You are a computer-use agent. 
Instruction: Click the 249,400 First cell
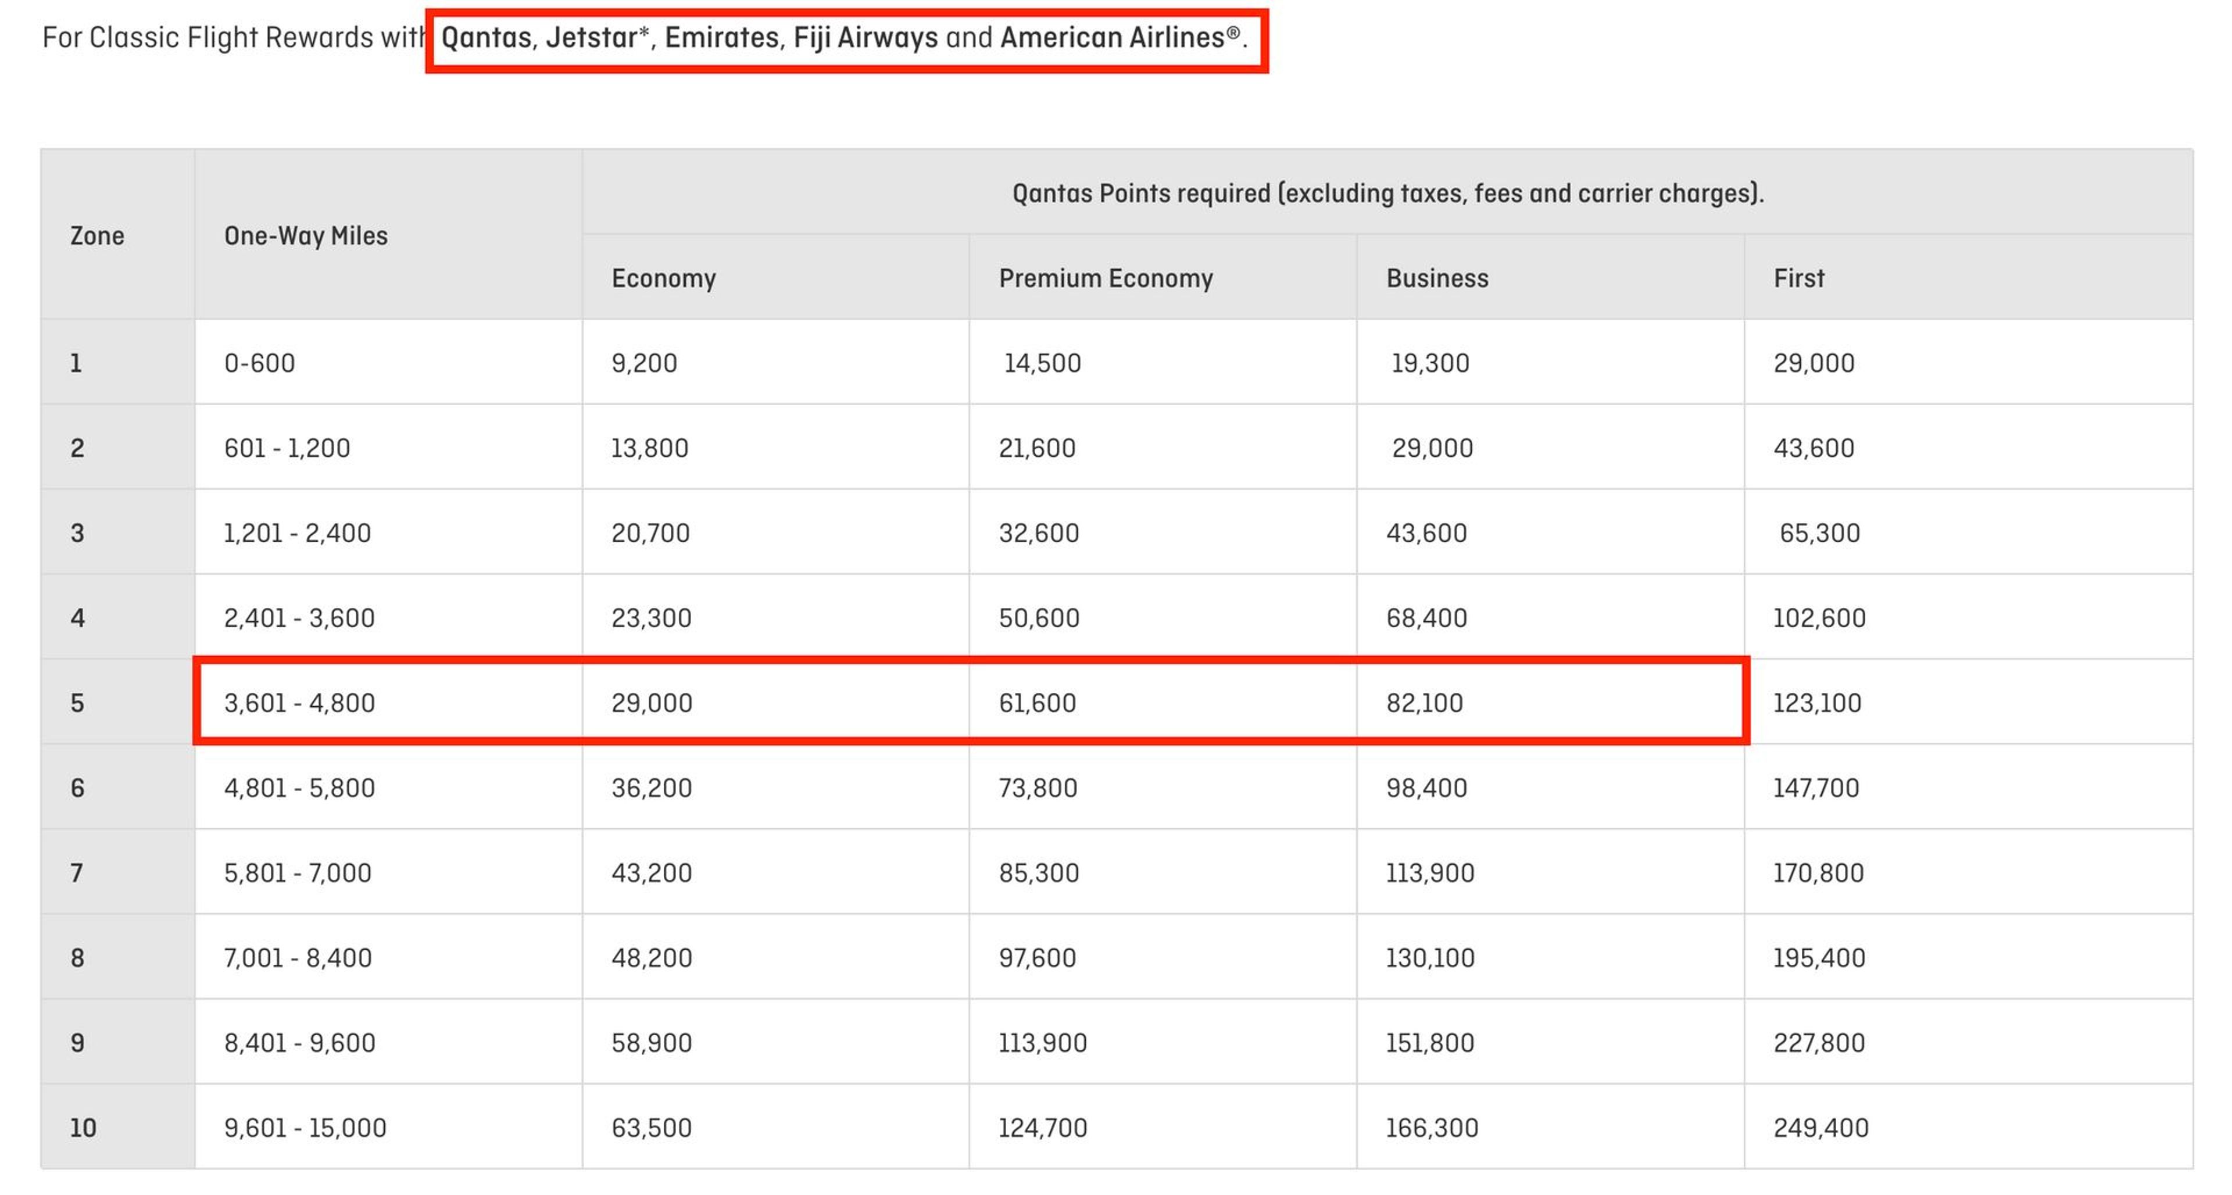pyautogui.click(x=1969, y=1126)
